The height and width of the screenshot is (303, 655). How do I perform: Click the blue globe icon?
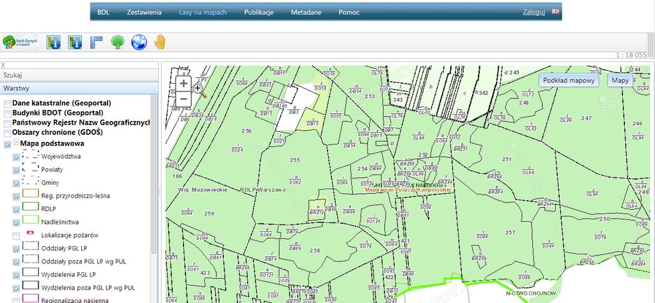pos(139,42)
